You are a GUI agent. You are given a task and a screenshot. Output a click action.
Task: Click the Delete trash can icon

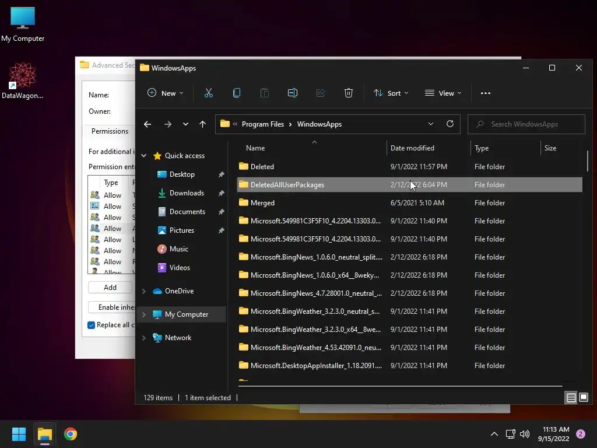(349, 93)
